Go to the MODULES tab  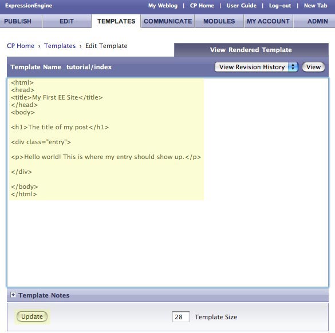219,21
